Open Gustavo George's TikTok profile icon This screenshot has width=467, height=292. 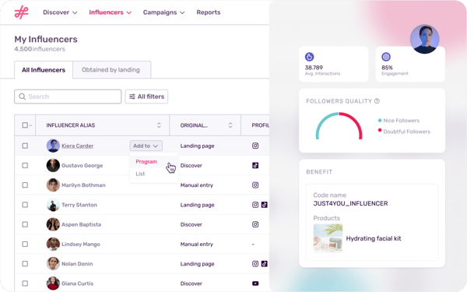click(x=255, y=165)
